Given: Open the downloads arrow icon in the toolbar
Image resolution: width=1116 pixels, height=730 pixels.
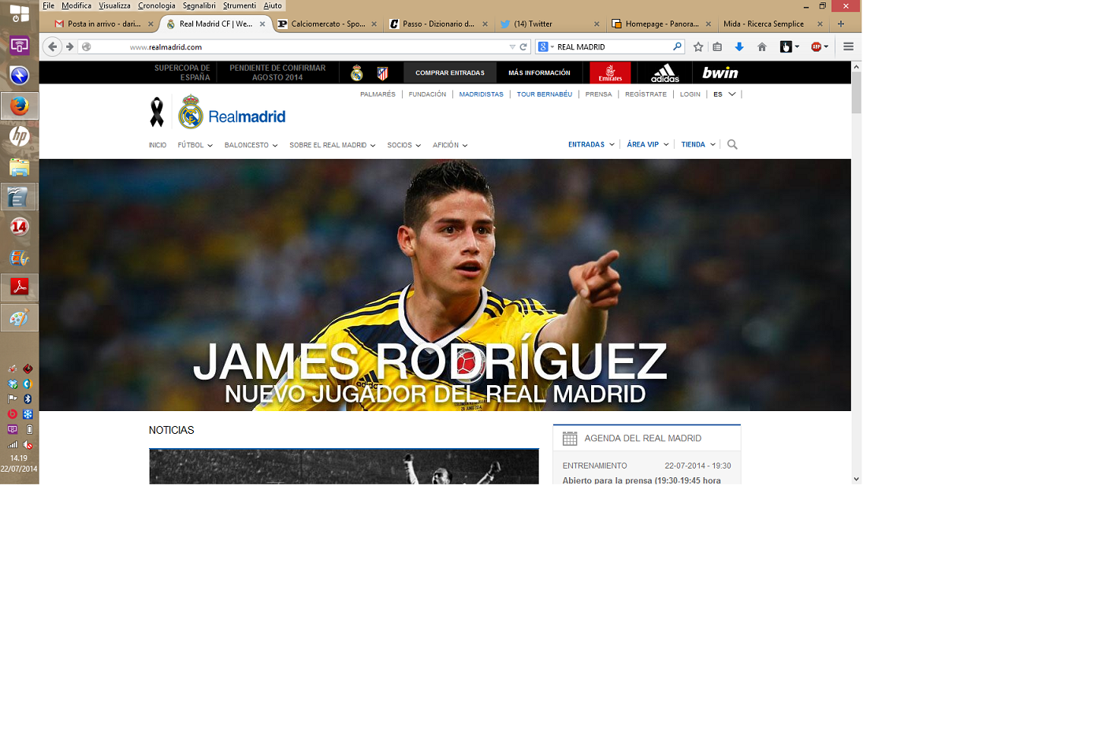Looking at the screenshot, I should click(x=739, y=47).
